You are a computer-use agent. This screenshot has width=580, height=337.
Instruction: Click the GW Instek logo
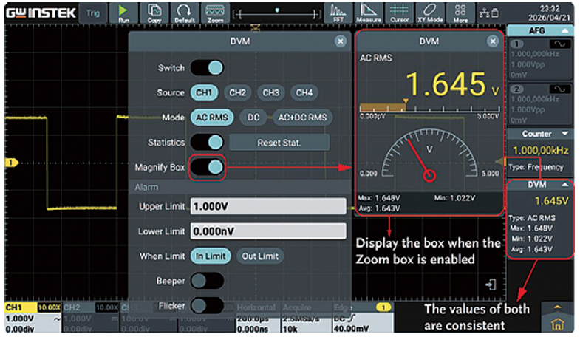tap(41, 13)
